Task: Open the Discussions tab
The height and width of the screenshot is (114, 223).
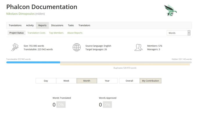Action: 57,25
